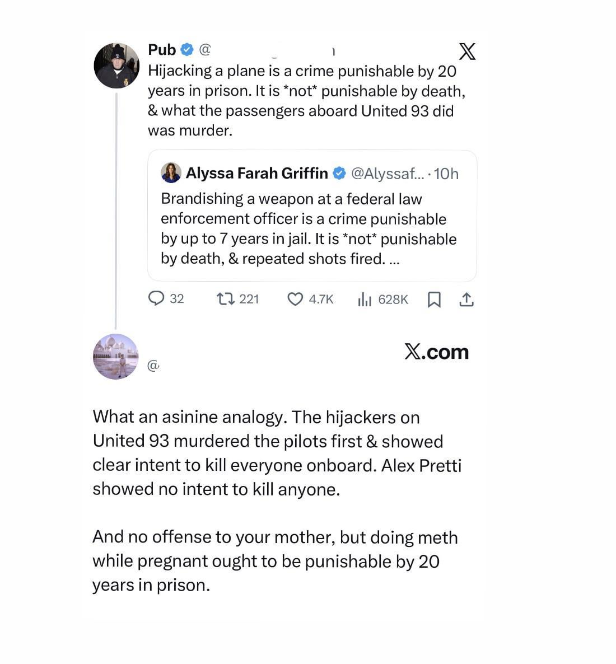616x664 pixels.
Task: Click the reply text starting 'What an asinine analogy'
Action: [x=277, y=452]
